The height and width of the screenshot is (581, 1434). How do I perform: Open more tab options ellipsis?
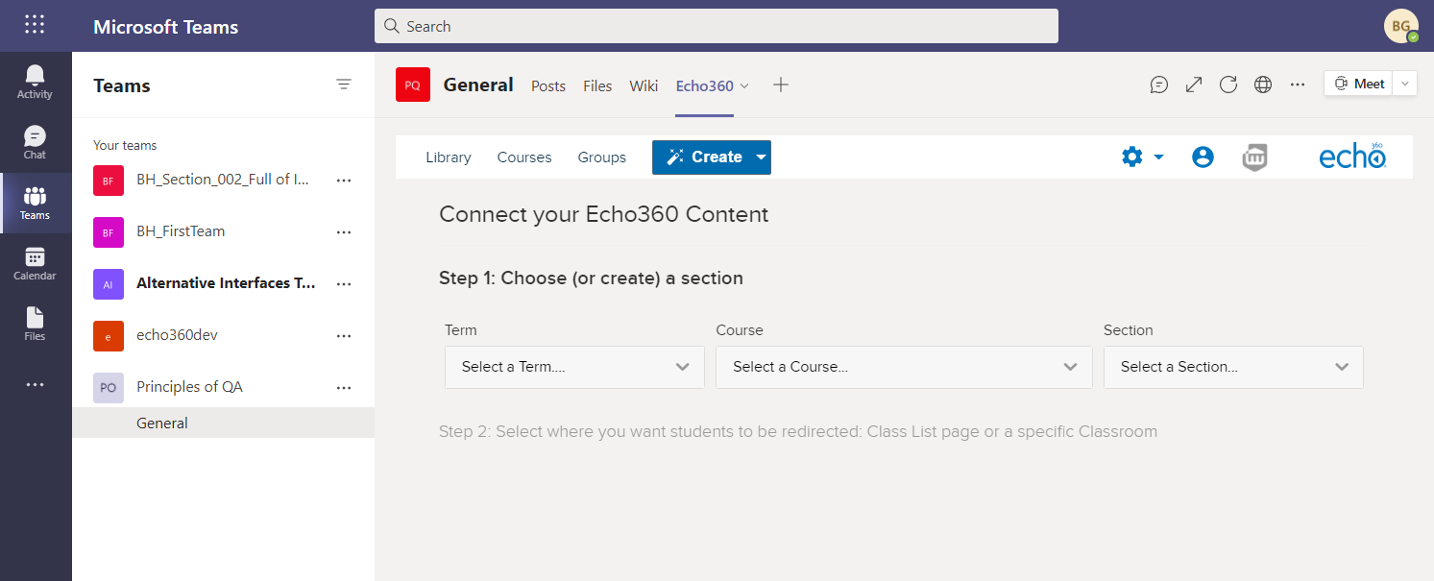1298,85
